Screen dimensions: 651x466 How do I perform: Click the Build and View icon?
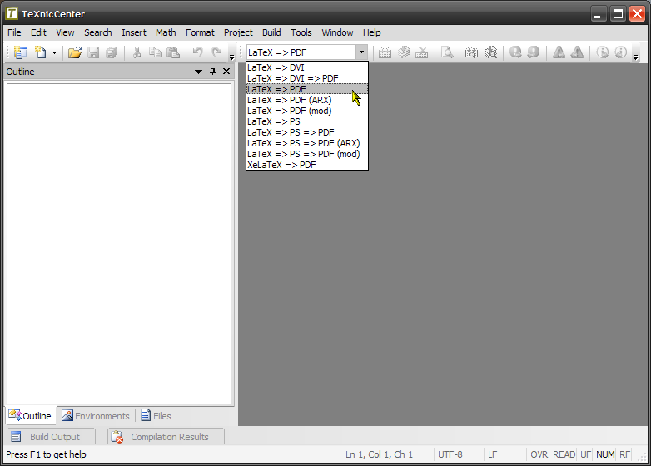coord(472,52)
